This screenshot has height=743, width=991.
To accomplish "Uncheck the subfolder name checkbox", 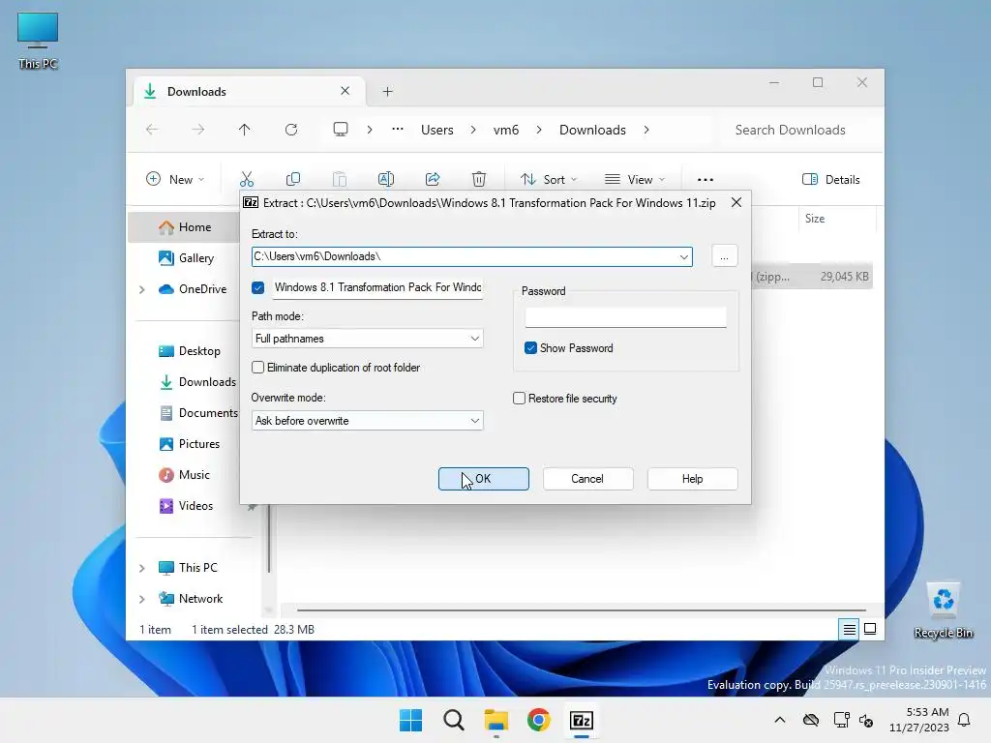I will tap(257, 287).
